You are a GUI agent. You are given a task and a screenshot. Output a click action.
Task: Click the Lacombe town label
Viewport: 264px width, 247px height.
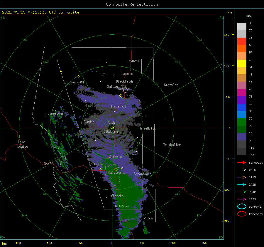[127, 74]
